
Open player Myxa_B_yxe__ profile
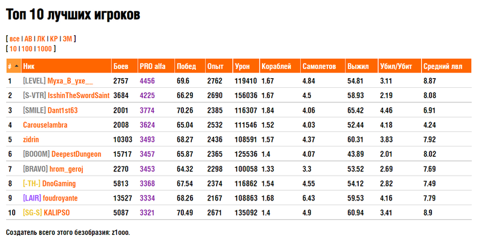tap(70, 81)
